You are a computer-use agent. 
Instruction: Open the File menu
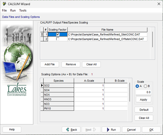[4, 11]
